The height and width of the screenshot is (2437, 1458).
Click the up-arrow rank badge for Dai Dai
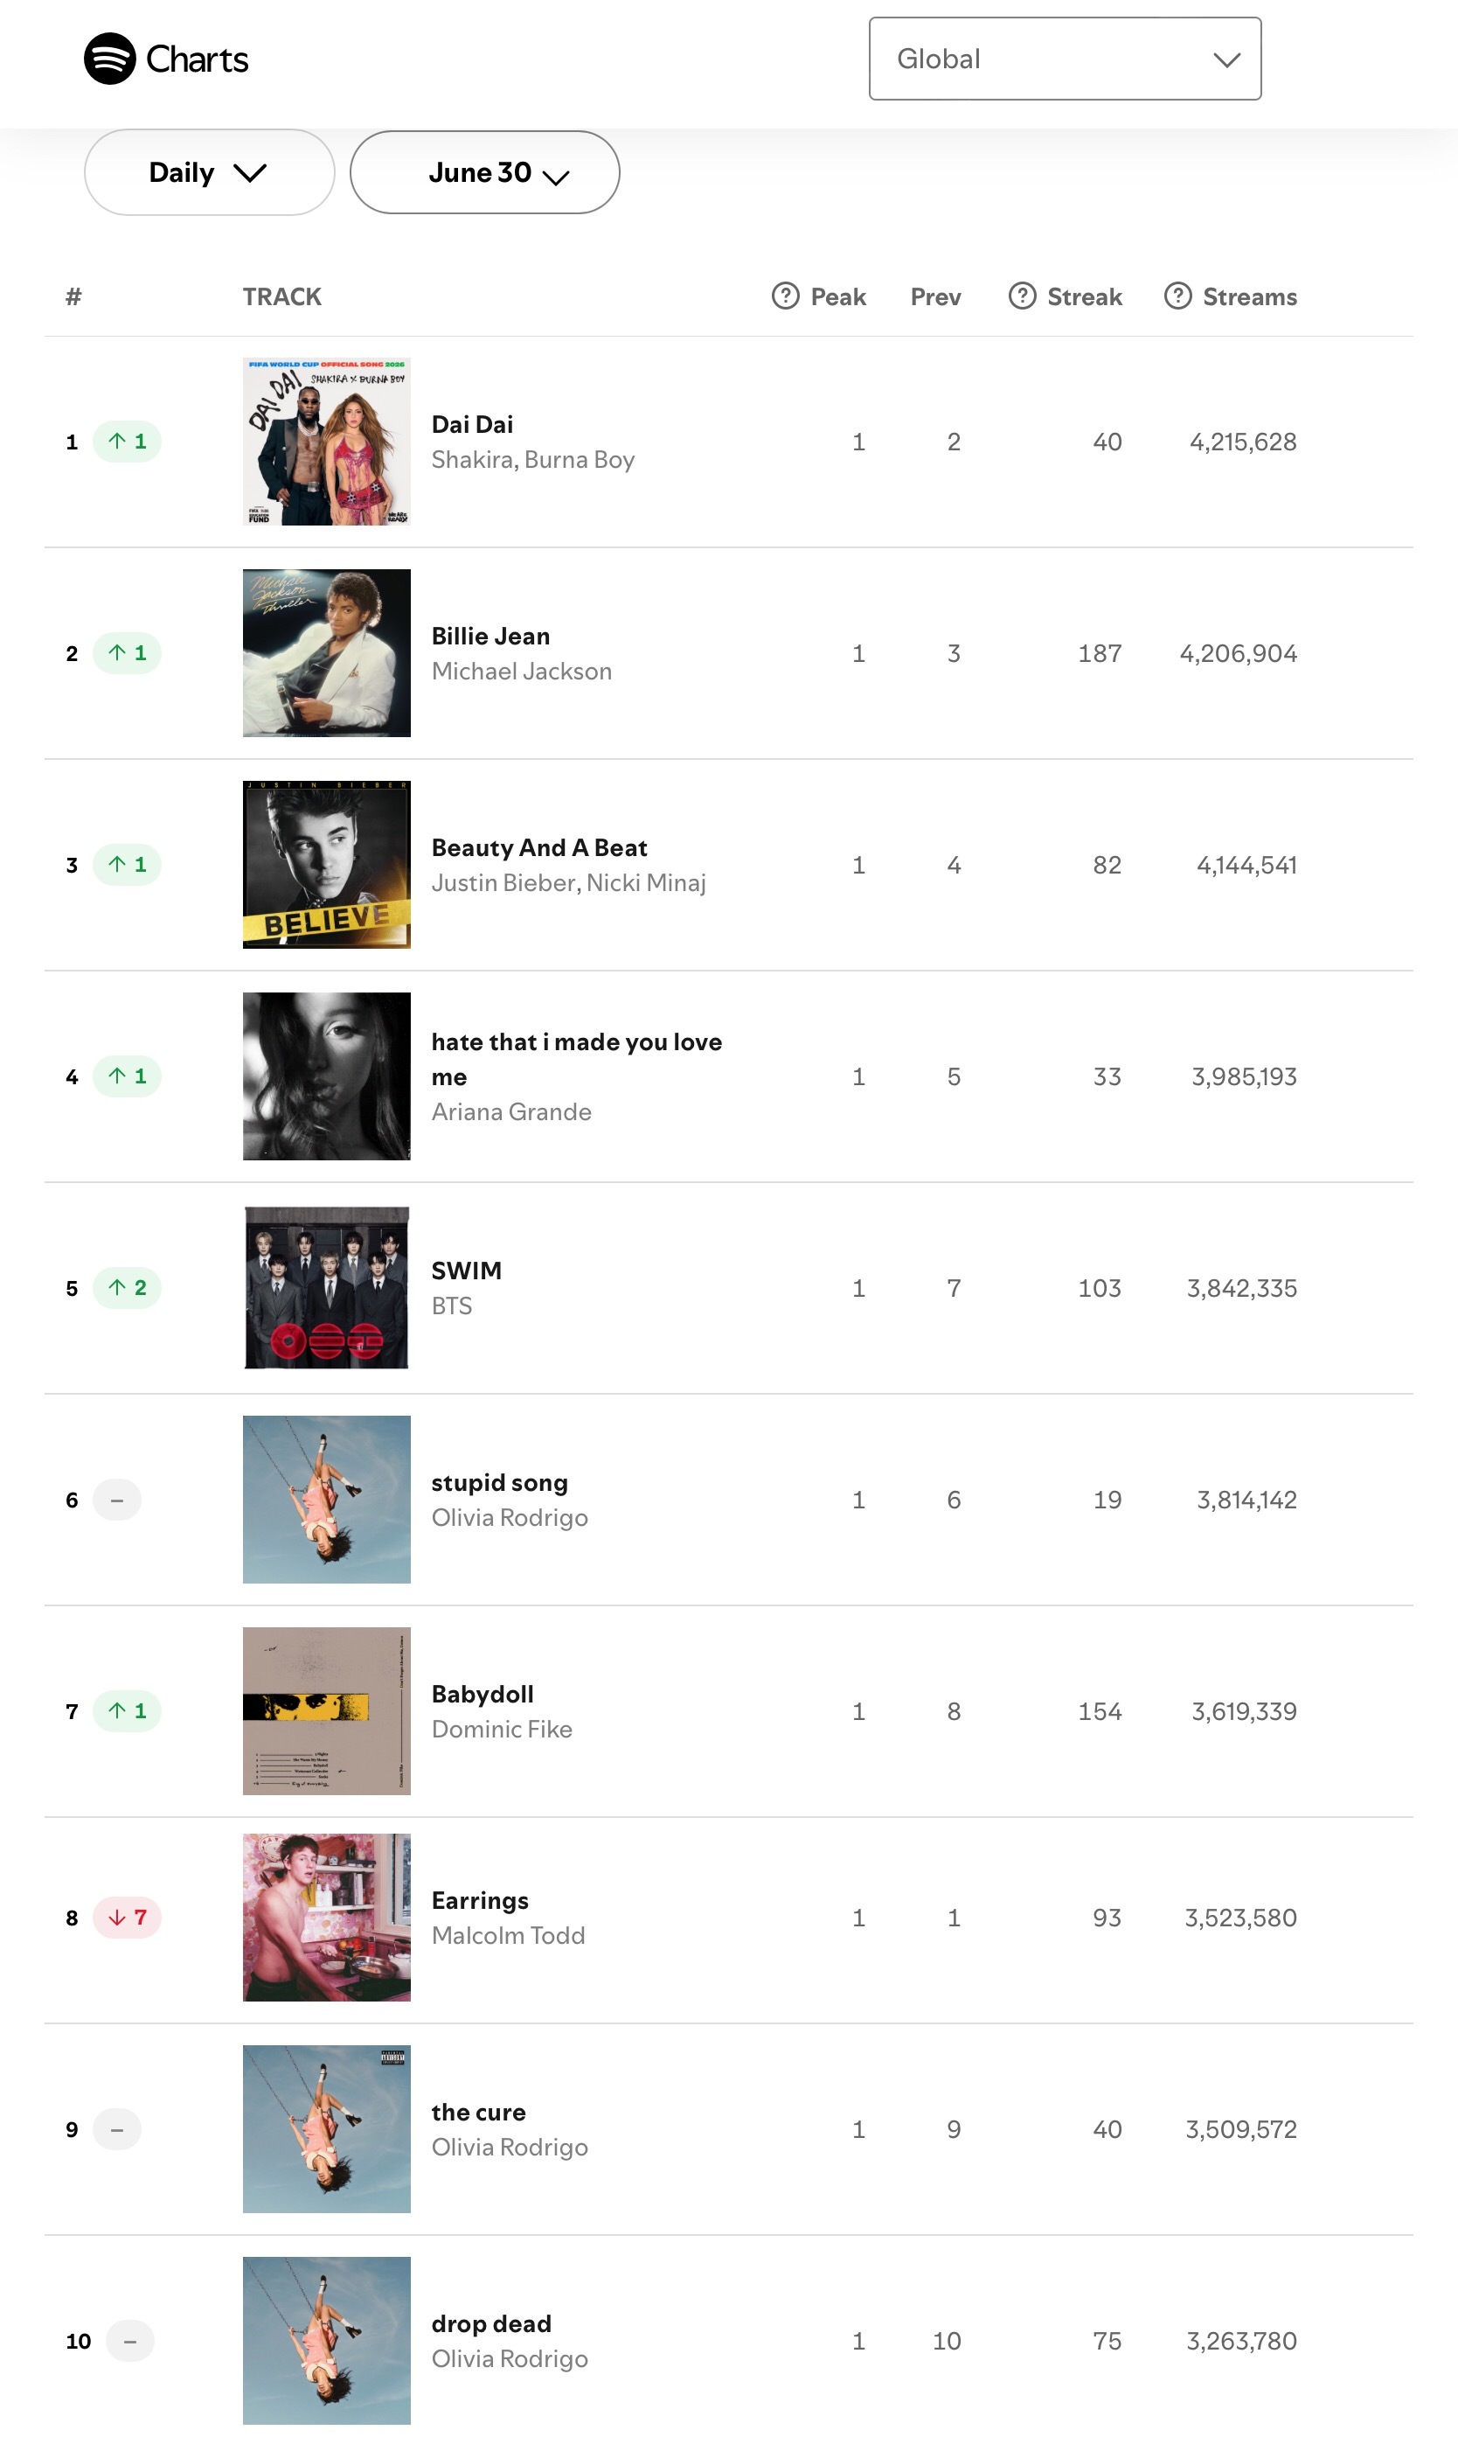click(x=127, y=442)
